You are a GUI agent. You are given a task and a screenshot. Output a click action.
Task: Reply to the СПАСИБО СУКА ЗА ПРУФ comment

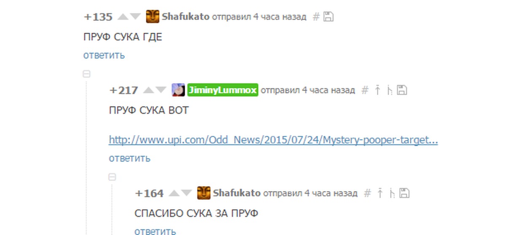(x=155, y=231)
